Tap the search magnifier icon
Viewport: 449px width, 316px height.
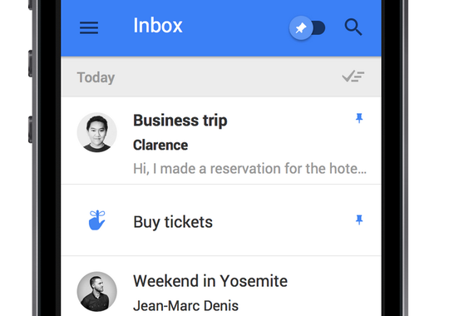click(x=353, y=27)
